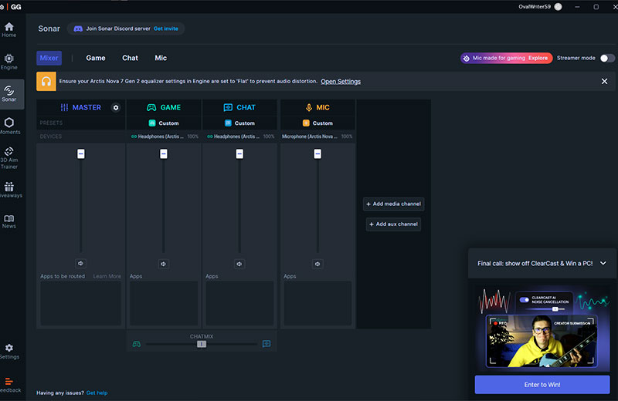The image size is (618, 401).
Task: Click user account avatar in title bar
Action: 558,7
